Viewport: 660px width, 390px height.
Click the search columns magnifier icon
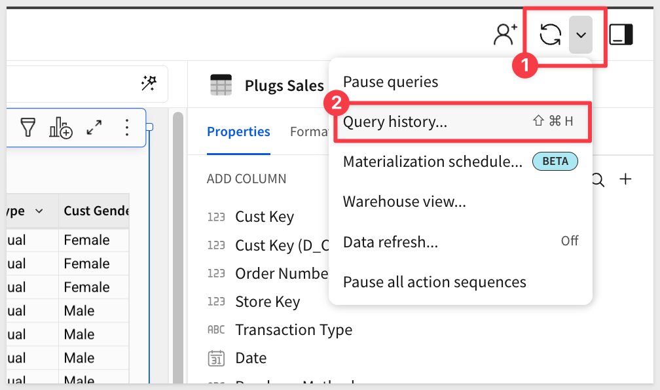[598, 179]
